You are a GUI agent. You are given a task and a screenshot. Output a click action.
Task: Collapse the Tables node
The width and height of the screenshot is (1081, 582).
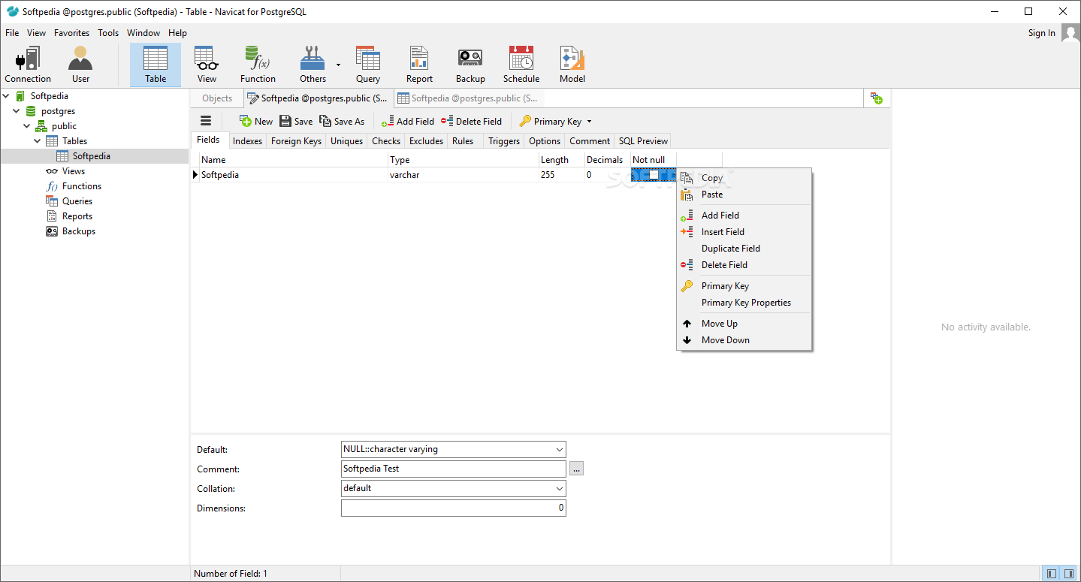click(x=38, y=141)
